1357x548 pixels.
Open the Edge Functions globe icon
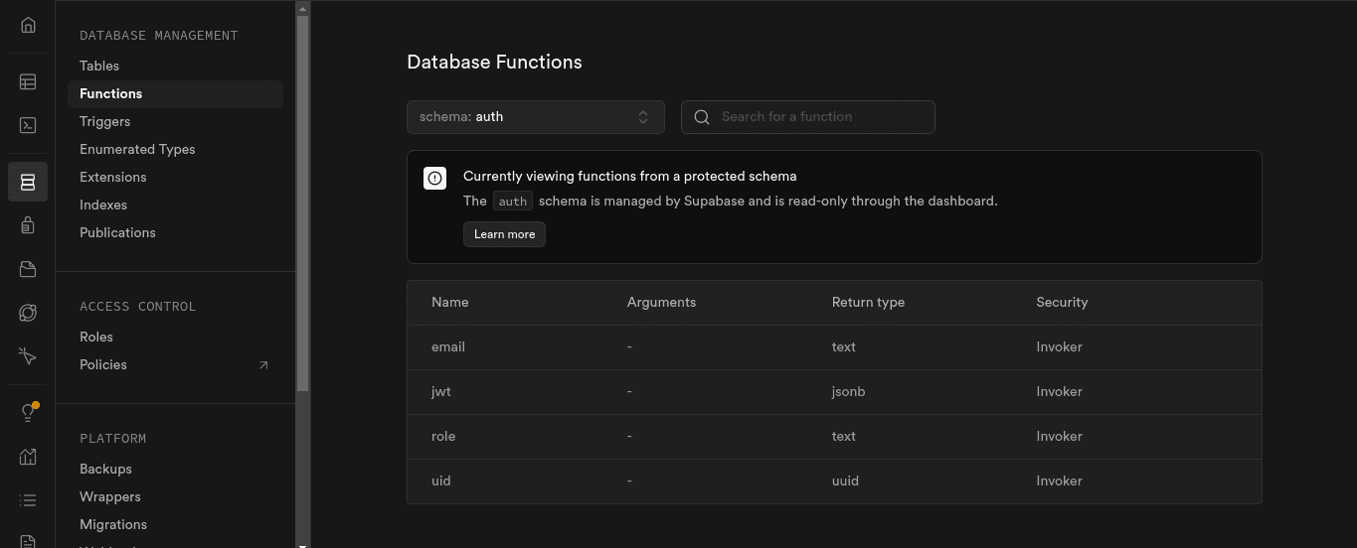click(28, 313)
